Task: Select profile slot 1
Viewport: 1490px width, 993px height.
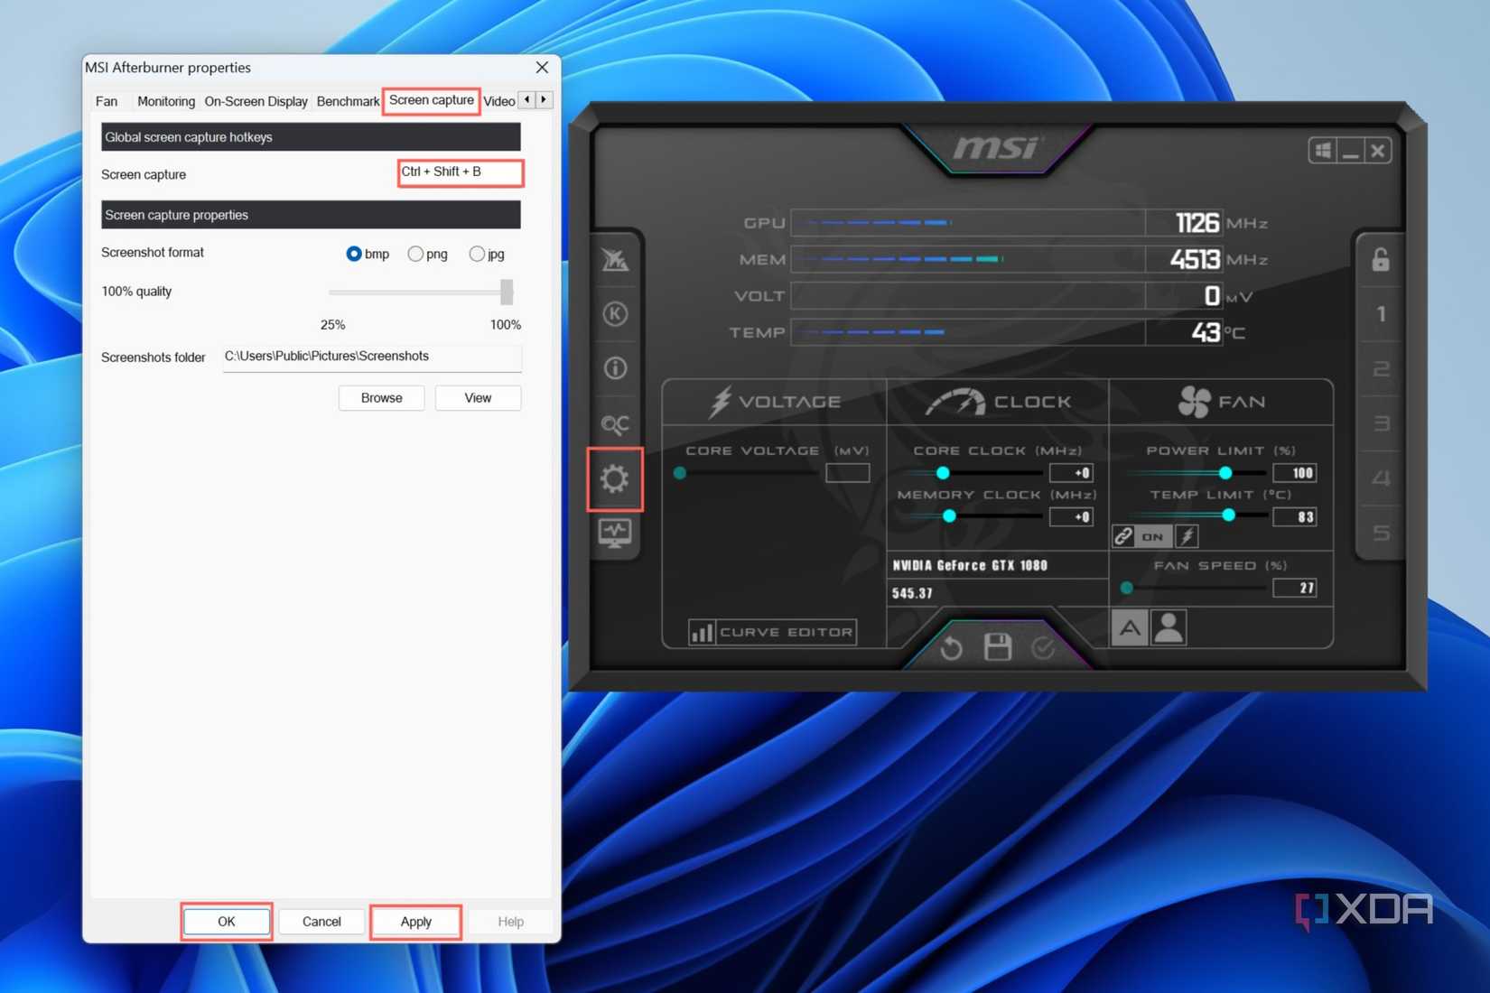Action: coord(1381,314)
